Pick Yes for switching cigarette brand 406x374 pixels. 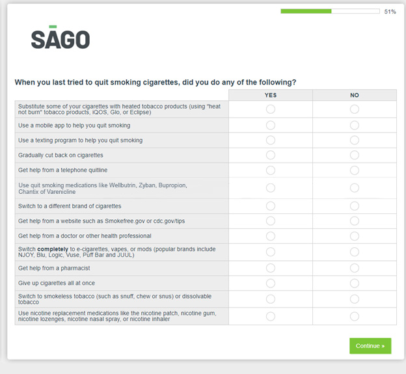271,206
